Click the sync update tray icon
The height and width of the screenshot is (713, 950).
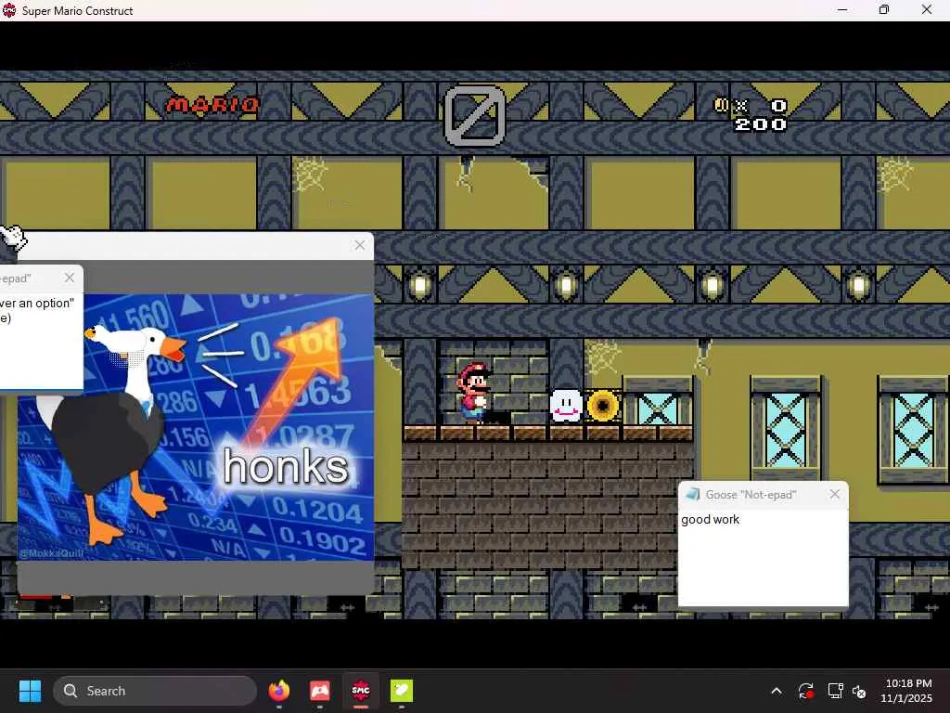click(x=806, y=691)
